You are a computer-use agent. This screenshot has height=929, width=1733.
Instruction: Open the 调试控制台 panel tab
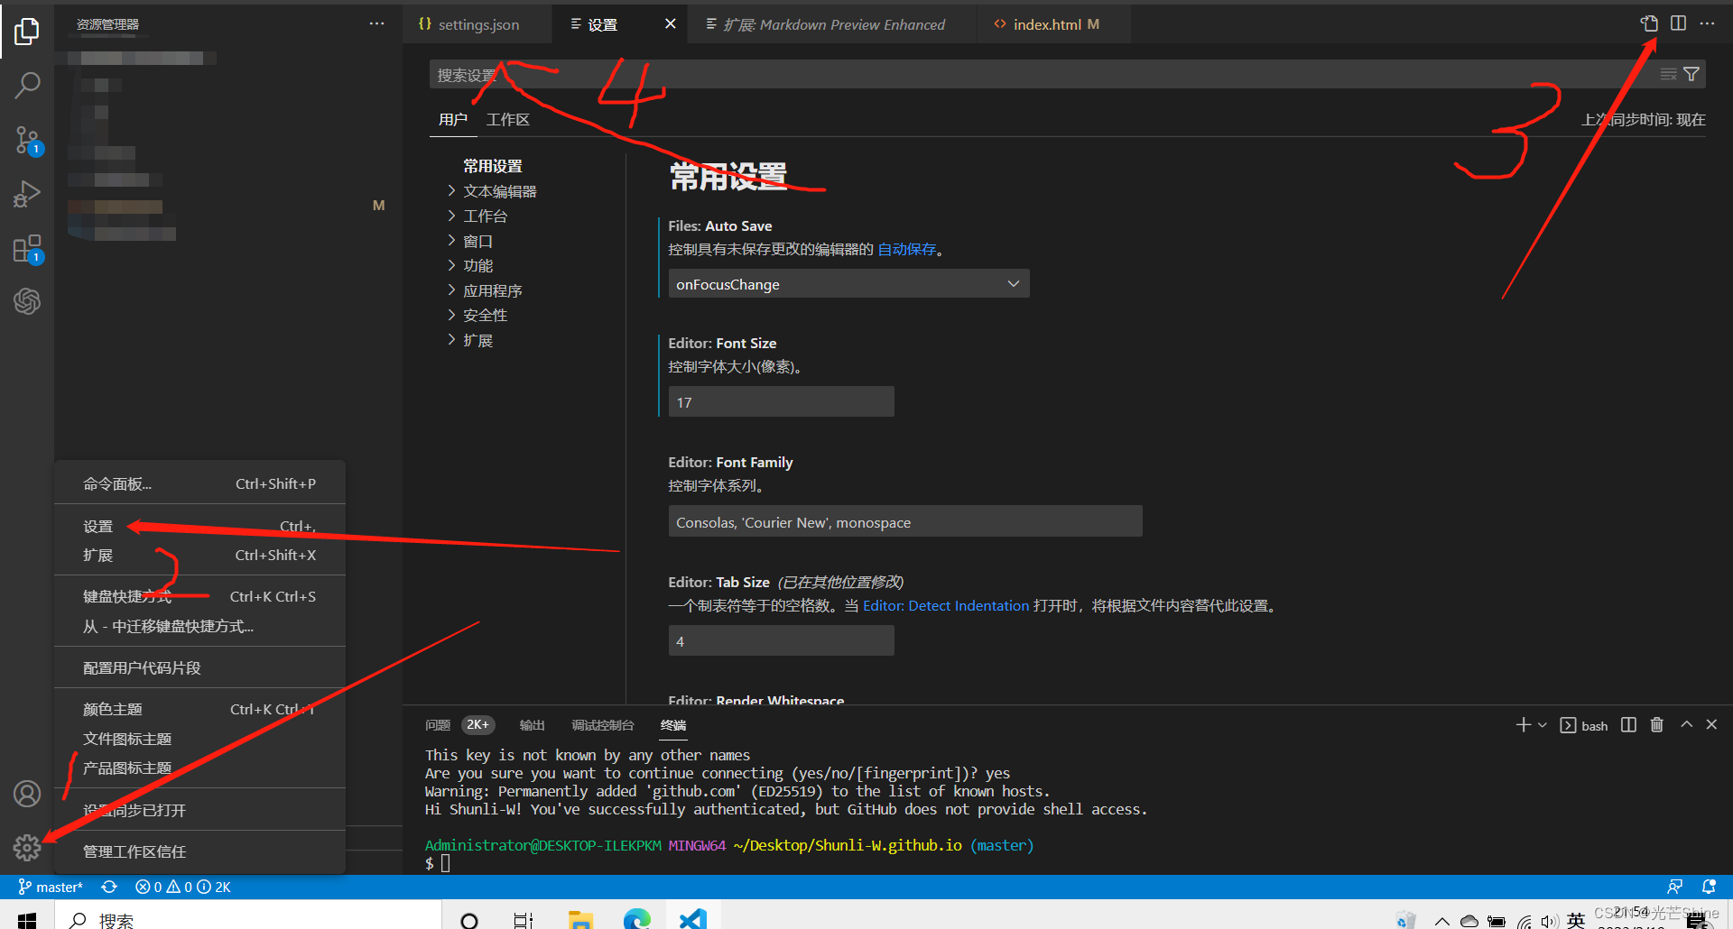click(603, 725)
